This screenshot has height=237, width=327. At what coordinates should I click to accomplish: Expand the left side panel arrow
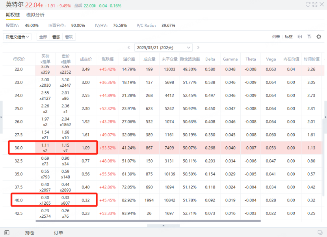(1, 117)
